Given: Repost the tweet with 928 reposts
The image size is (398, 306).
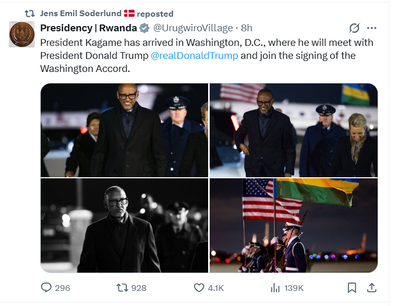Looking at the screenshot, I should point(122,288).
